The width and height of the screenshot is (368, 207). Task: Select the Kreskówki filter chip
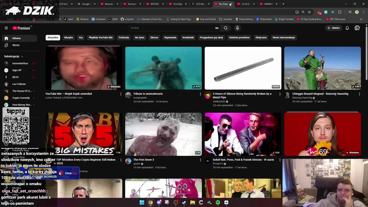click(x=188, y=37)
